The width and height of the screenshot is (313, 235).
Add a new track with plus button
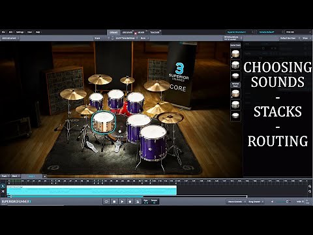[44, 176]
